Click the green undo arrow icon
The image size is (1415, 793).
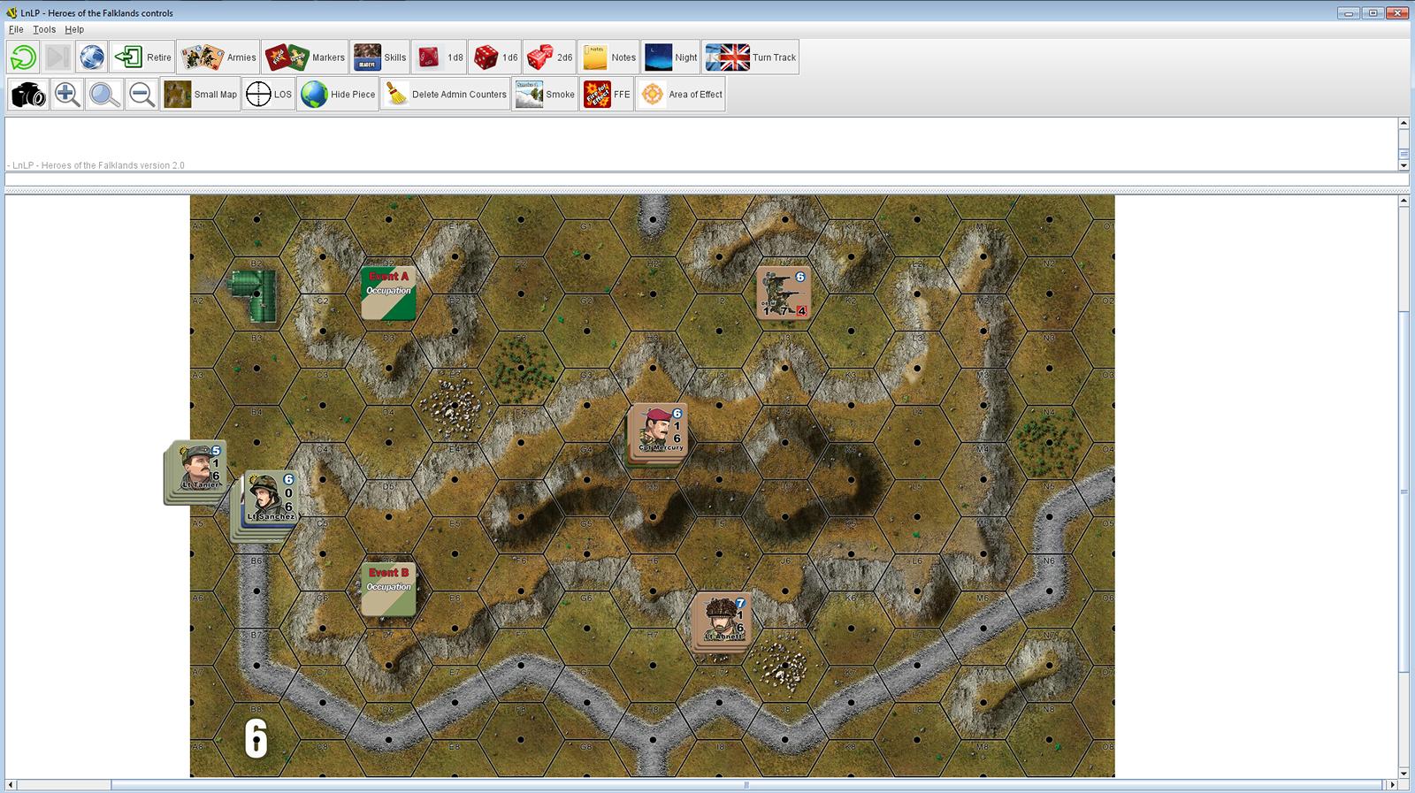coord(23,57)
